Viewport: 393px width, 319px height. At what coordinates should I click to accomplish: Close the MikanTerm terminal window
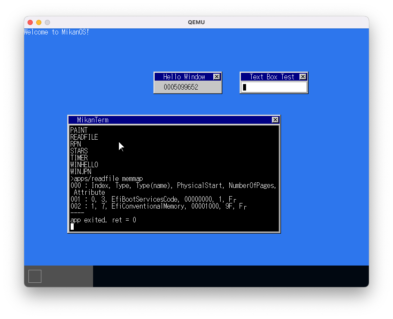click(275, 120)
